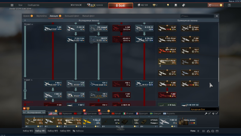Click the Golden Eagles currency icon
Screen dimensions: 241x136
click(x=154, y=5)
